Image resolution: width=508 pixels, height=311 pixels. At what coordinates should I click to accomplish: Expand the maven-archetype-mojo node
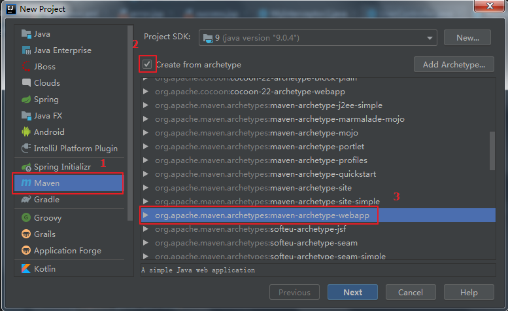146,133
